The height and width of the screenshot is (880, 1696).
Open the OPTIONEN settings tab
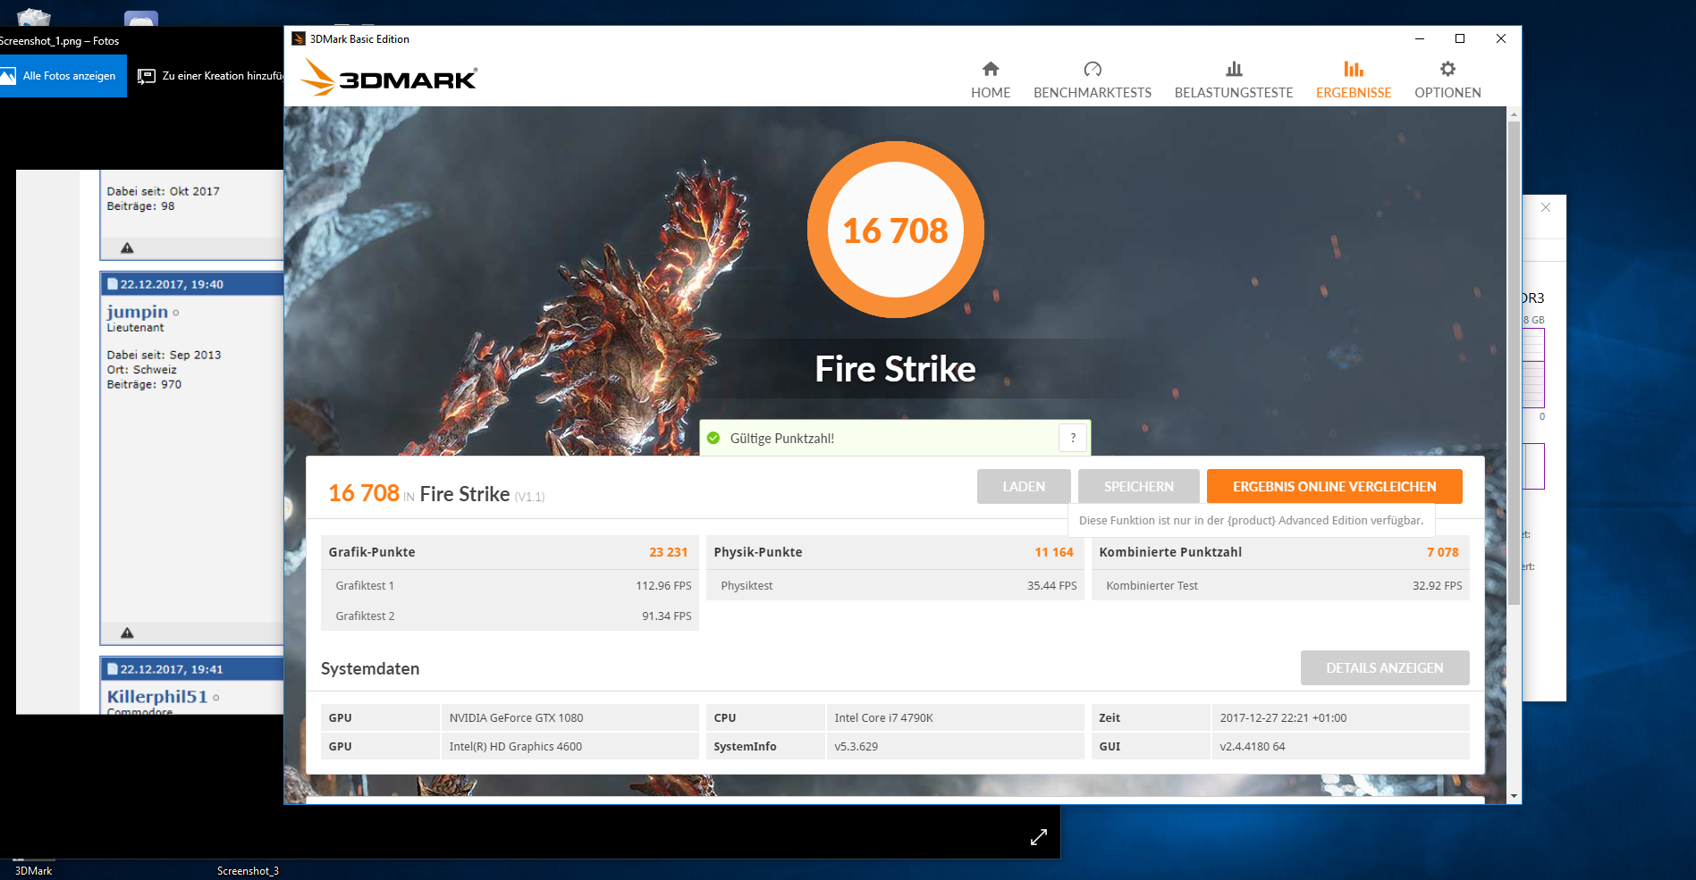(x=1447, y=80)
